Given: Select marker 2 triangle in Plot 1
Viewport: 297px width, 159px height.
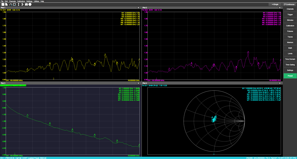Looking at the screenshot, I should tap(50, 64).
